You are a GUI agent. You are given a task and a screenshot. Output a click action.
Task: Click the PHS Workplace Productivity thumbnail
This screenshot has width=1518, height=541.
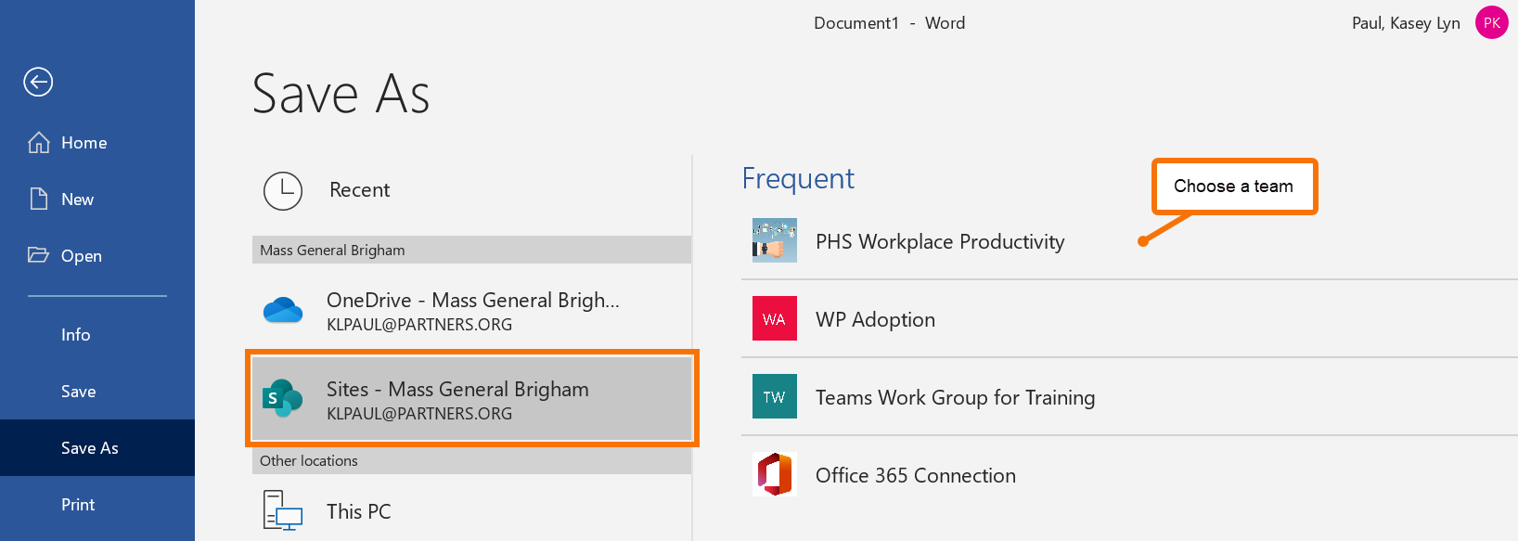click(x=775, y=240)
